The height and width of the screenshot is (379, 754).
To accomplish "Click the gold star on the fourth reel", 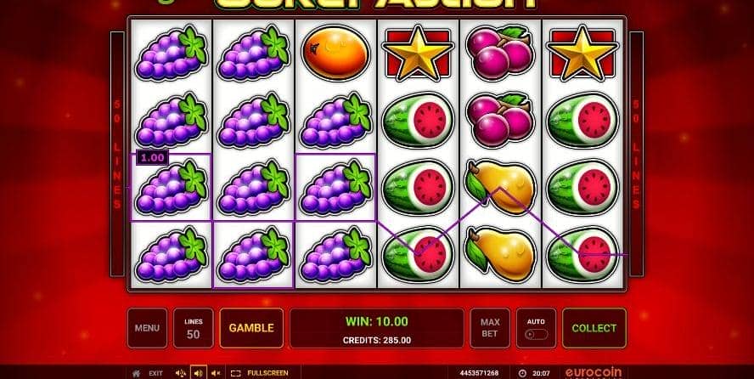I will (x=418, y=53).
